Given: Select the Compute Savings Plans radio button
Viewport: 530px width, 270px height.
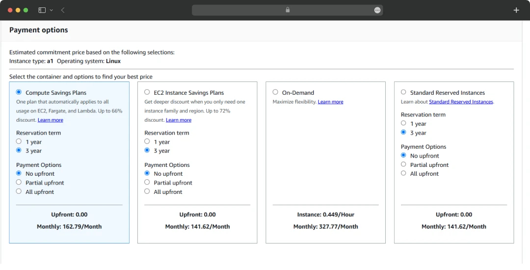Looking at the screenshot, I should coord(19,92).
